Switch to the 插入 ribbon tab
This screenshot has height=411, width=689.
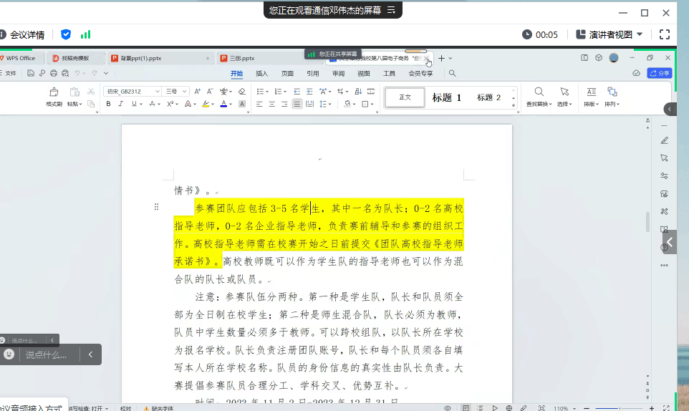261,73
